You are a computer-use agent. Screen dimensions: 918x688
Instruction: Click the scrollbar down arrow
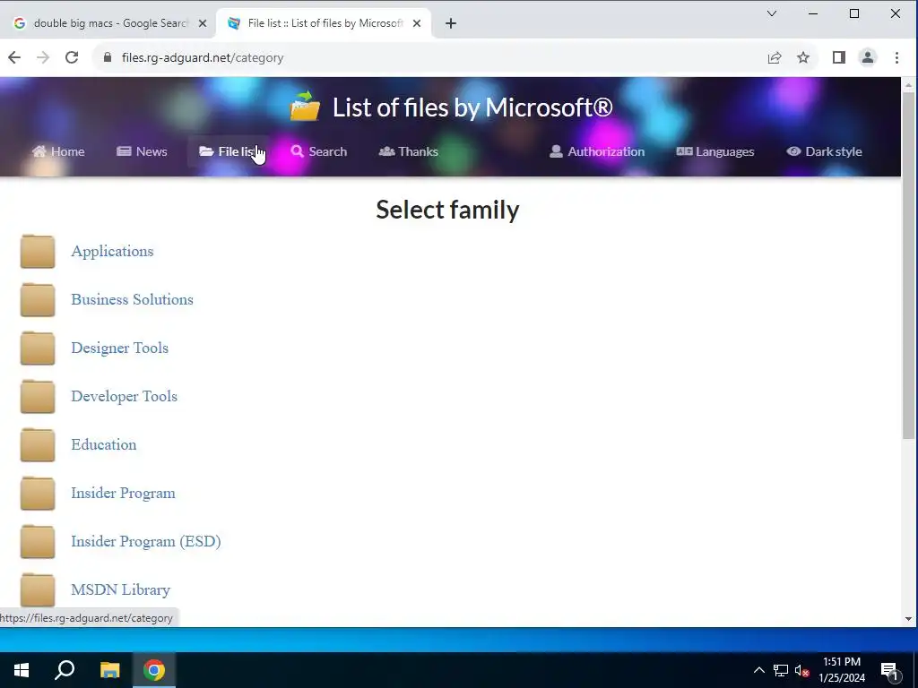(x=909, y=618)
